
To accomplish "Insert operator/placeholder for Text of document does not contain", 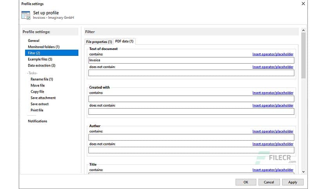I will [273, 67].
